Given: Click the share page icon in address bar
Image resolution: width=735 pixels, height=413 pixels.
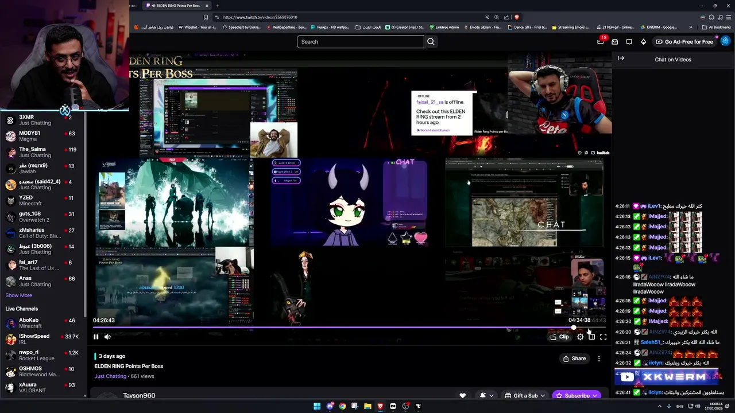Looking at the screenshot, I should pyautogui.click(x=507, y=17).
